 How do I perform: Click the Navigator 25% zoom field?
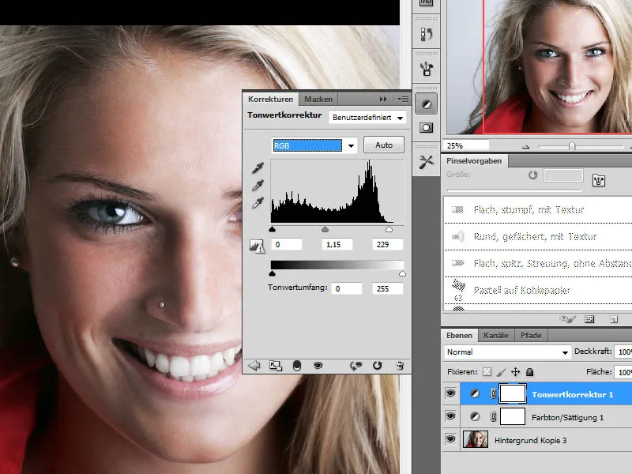point(466,145)
